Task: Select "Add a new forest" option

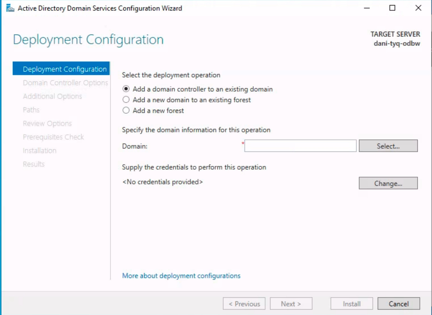Action: click(126, 110)
